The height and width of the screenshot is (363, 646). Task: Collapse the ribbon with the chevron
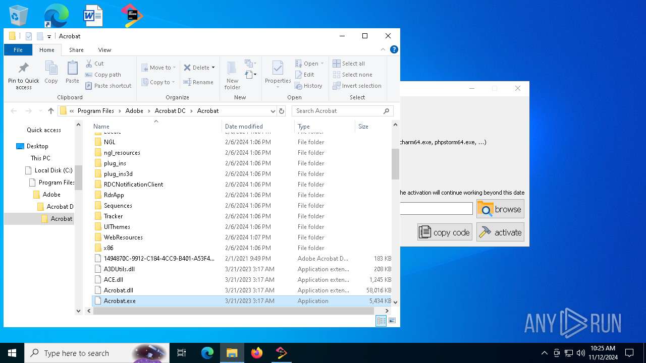coord(383,49)
